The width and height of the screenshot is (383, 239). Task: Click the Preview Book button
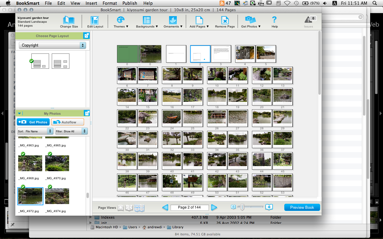coord(302,207)
